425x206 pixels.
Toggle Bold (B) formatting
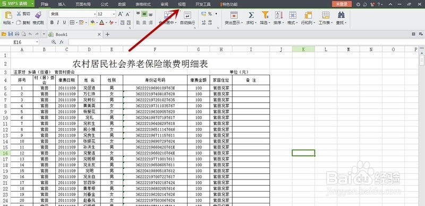click(x=52, y=23)
